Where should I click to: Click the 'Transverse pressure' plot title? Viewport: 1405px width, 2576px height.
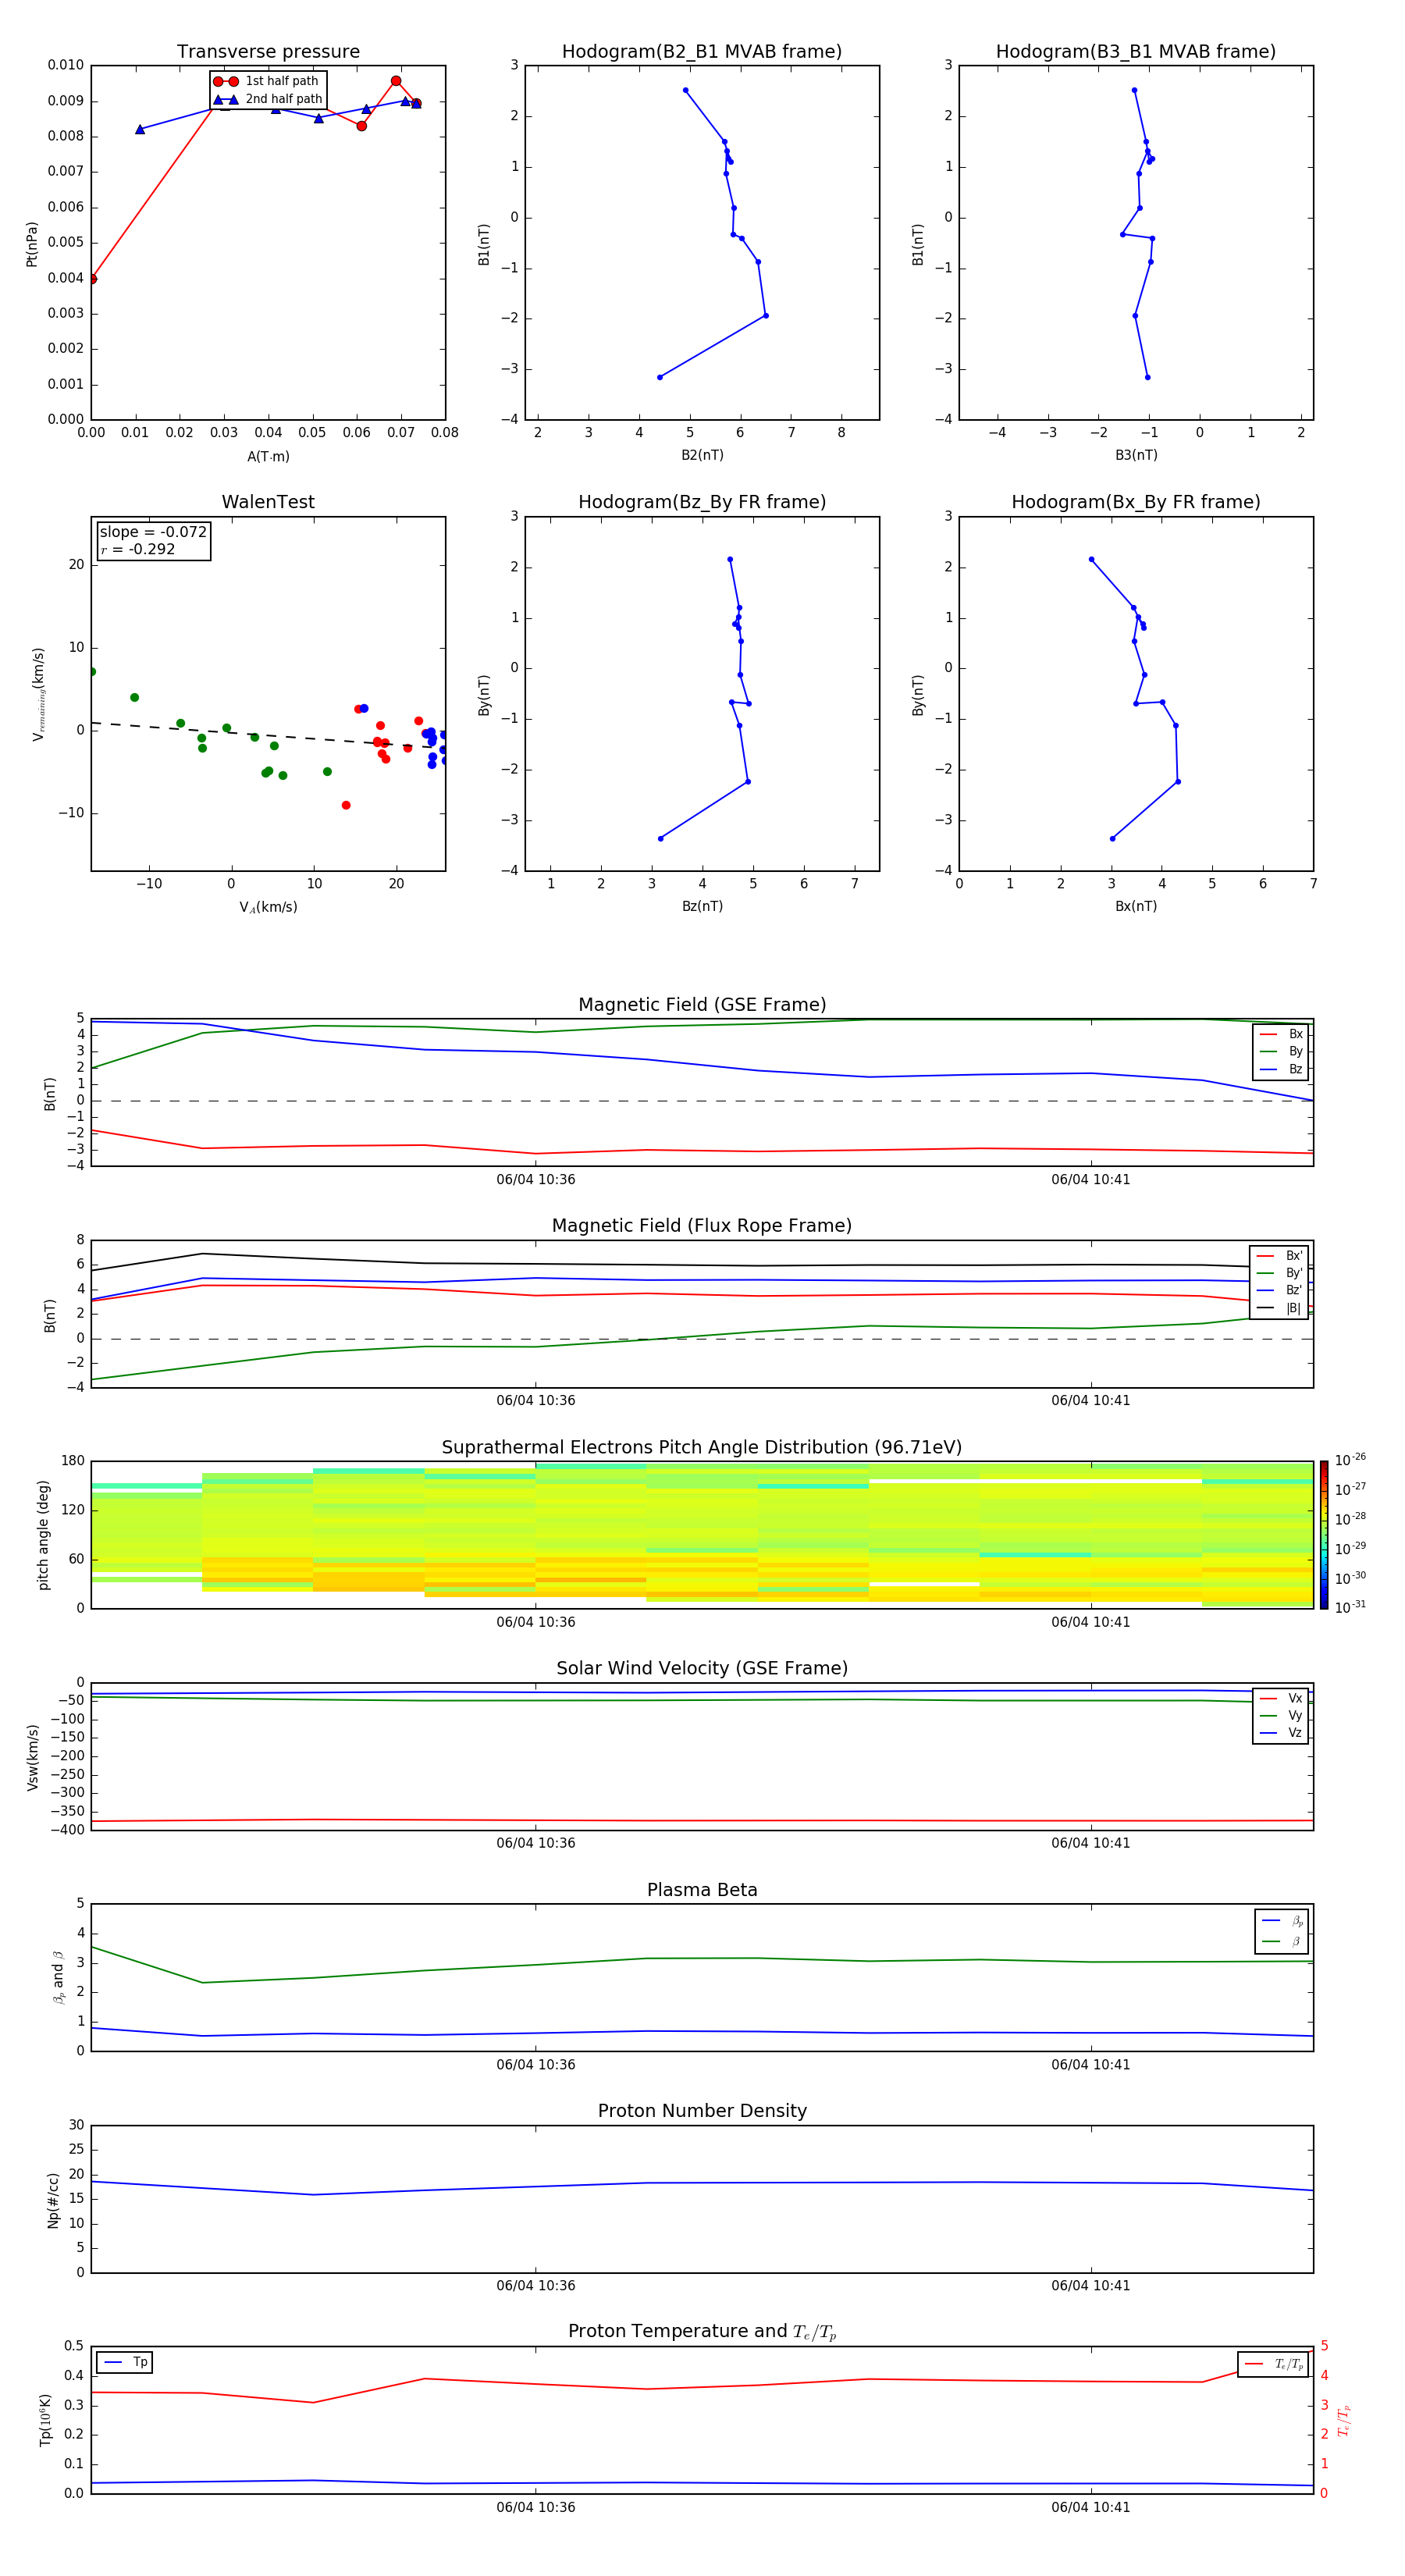(268, 52)
